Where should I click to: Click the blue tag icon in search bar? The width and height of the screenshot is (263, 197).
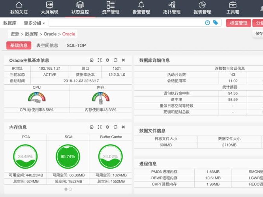click(215, 22)
